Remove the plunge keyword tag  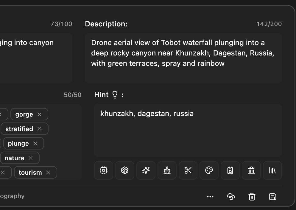35,143
